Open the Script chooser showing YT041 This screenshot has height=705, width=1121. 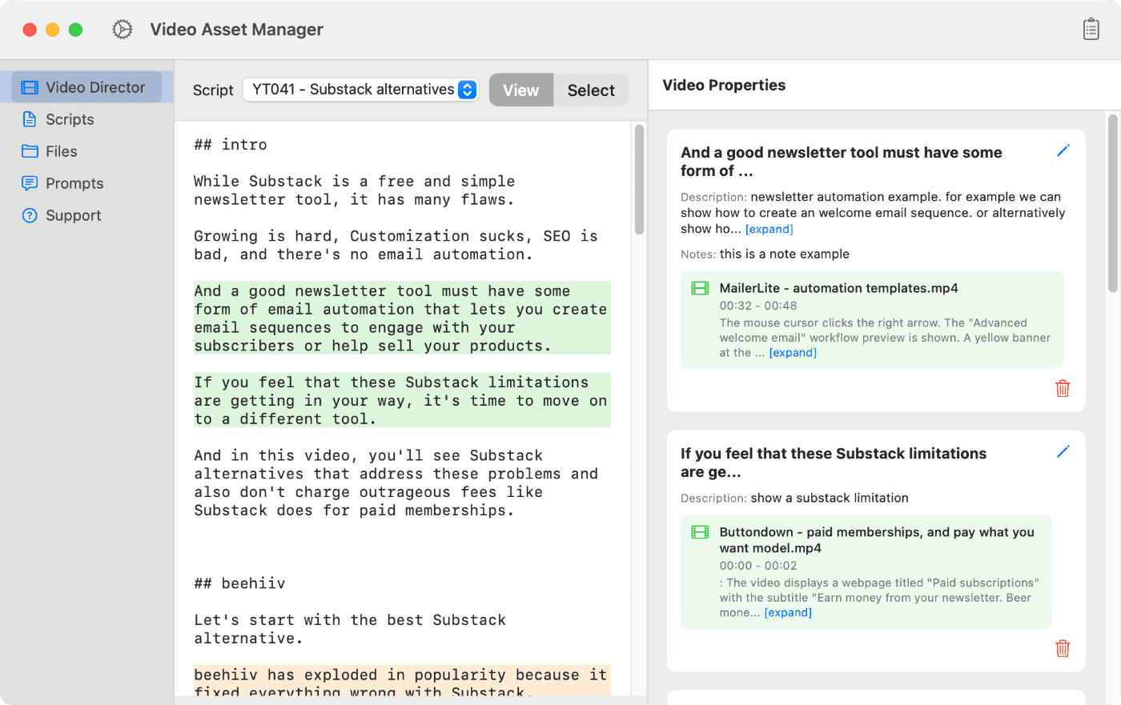pyautogui.click(x=360, y=90)
